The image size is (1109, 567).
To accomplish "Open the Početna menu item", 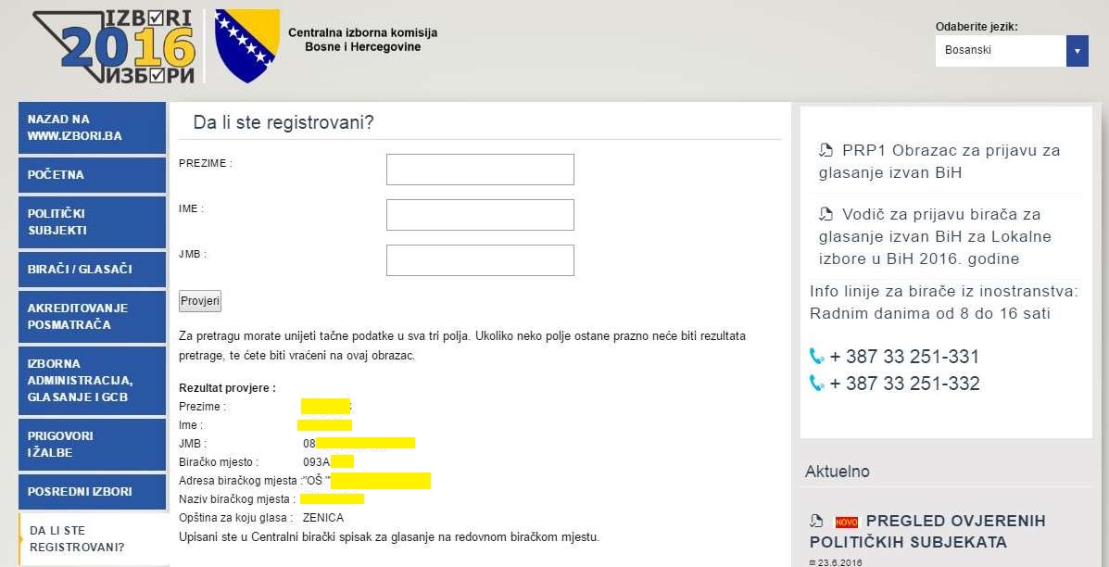I will click(92, 175).
